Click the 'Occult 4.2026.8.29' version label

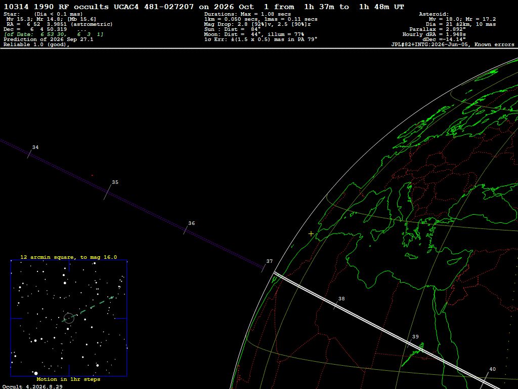(x=32, y=386)
